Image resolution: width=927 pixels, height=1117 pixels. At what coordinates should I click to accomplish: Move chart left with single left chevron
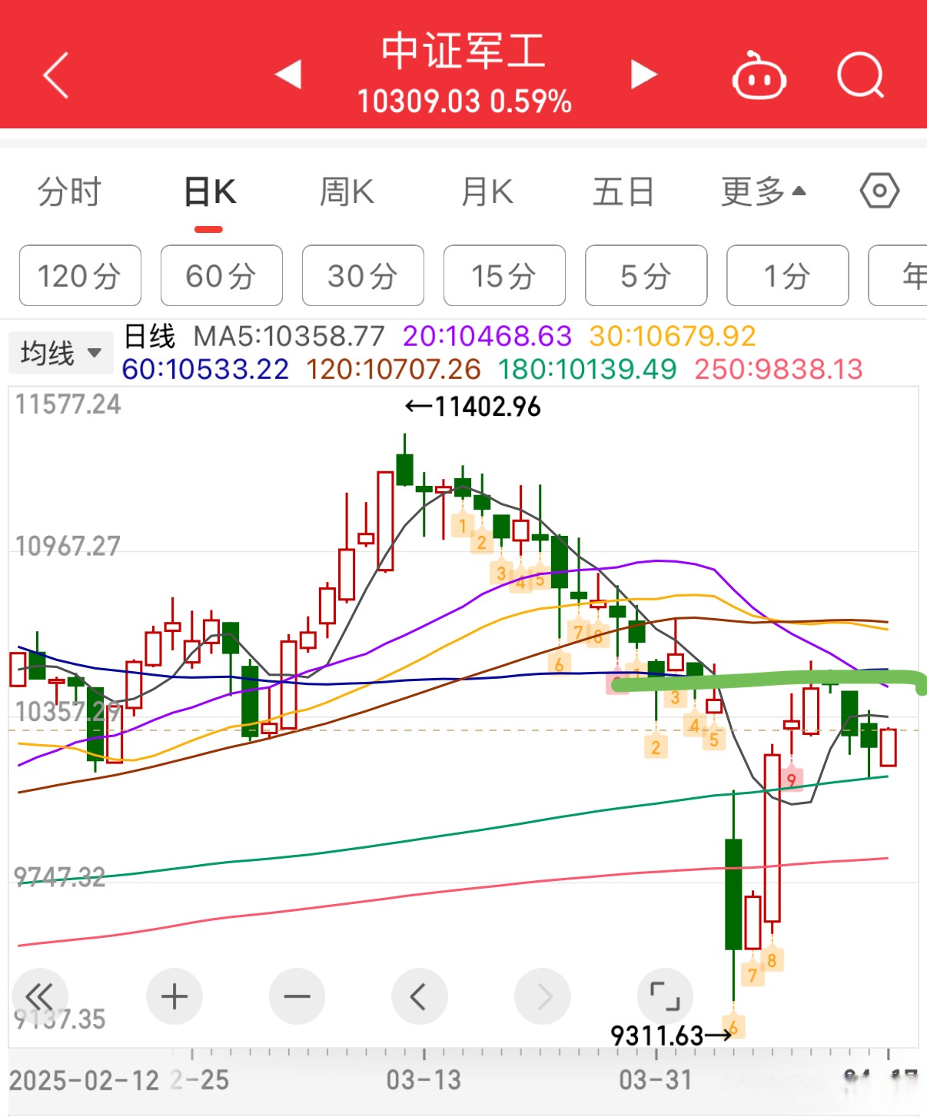[x=419, y=997]
